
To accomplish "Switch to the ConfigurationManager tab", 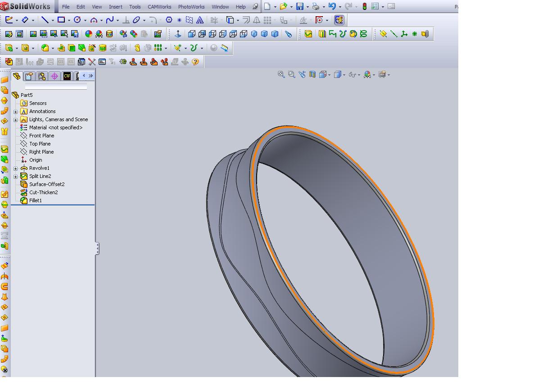I will [x=42, y=76].
